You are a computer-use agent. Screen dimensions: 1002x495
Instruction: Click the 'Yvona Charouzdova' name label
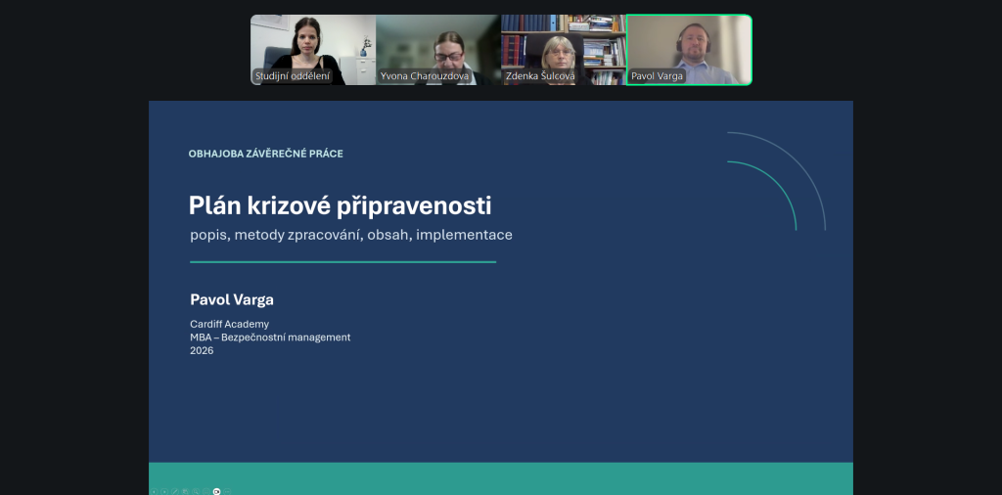[x=425, y=76]
